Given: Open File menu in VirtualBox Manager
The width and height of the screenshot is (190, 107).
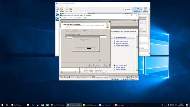Looking at the screenshot, I should [x=57, y=6].
